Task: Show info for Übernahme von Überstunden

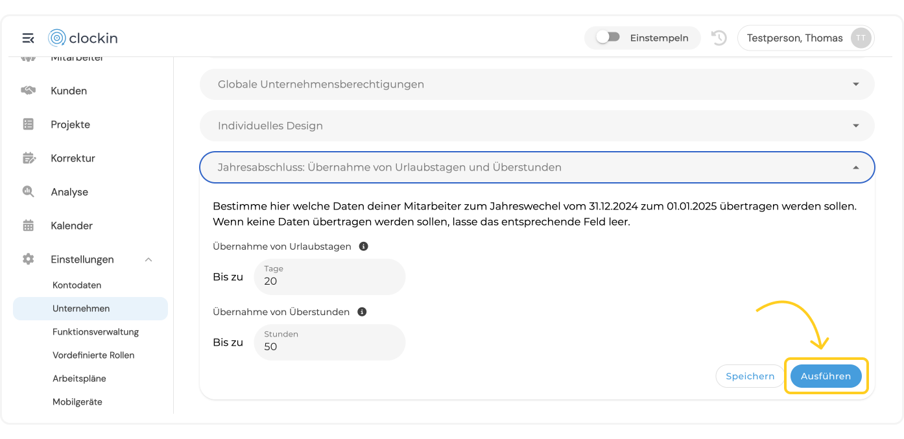Action: tap(363, 312)
